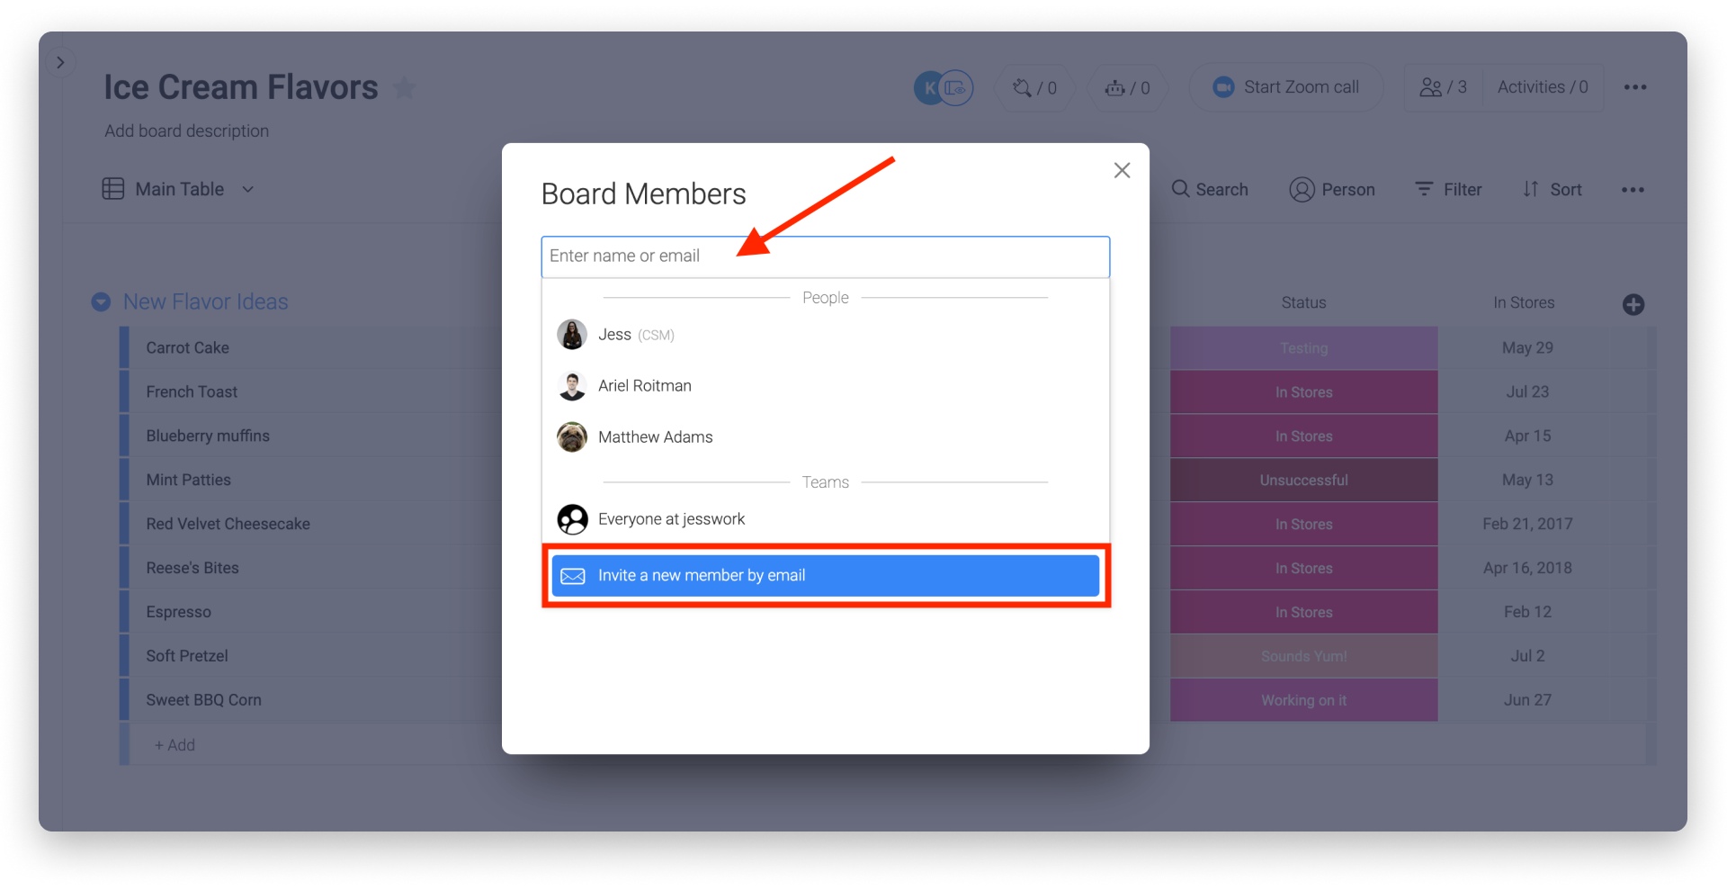
Task: Click the Main Table grid icon
Action: point(113,189)
